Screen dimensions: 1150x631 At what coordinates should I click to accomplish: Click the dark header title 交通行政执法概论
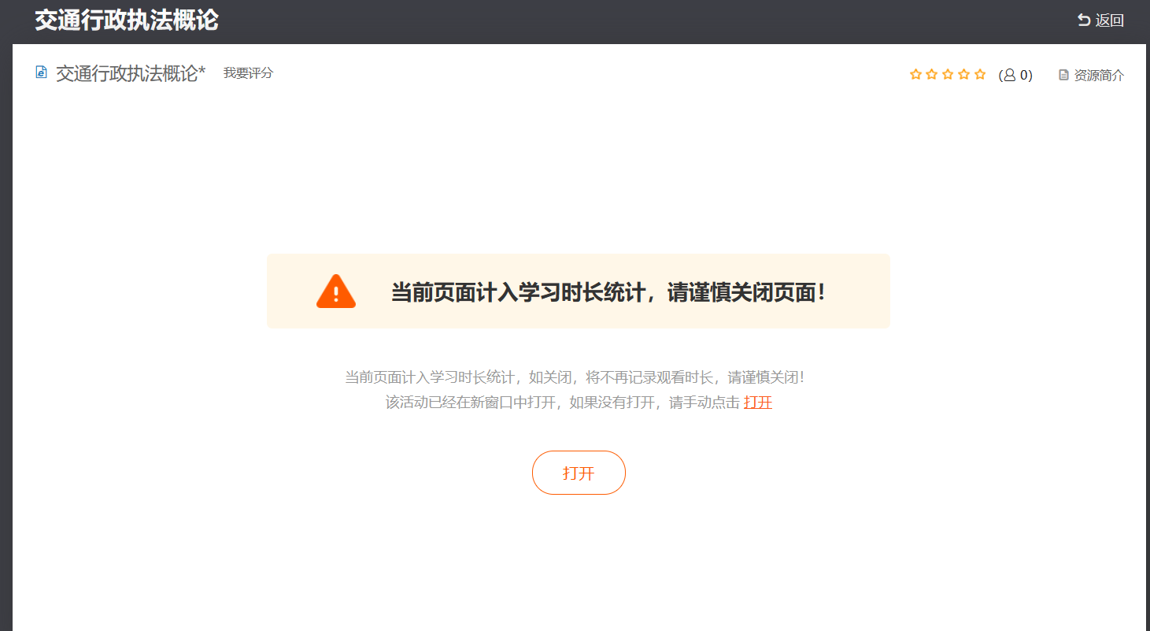point(127,20)
